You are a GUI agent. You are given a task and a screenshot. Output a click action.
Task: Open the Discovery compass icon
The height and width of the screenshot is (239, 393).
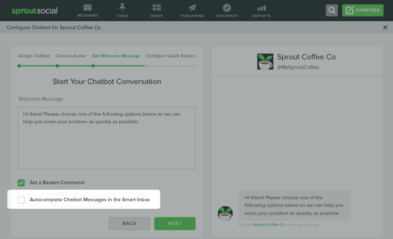coord(227,8)
